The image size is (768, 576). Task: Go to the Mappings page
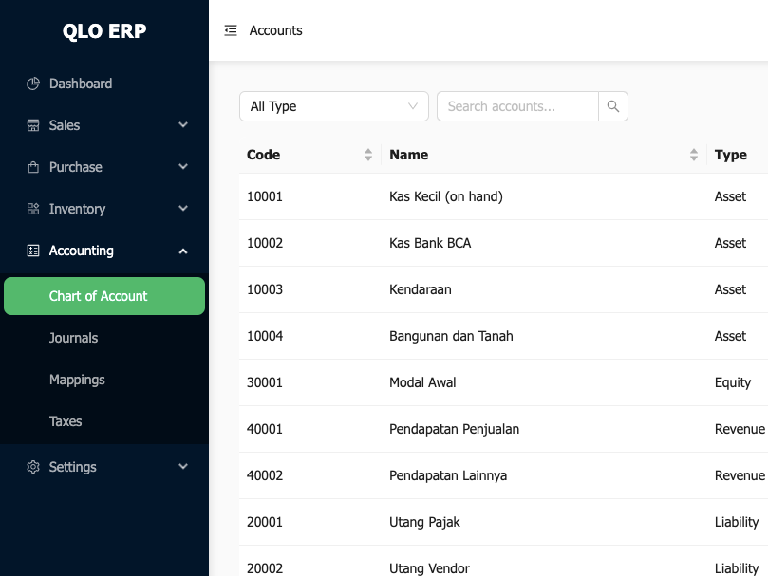pyautogui.click(x=77, y=380)
